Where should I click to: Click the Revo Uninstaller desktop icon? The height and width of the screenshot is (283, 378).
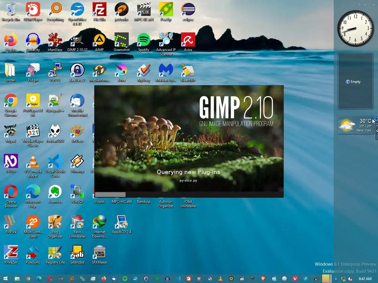click(x=77, y=227)
